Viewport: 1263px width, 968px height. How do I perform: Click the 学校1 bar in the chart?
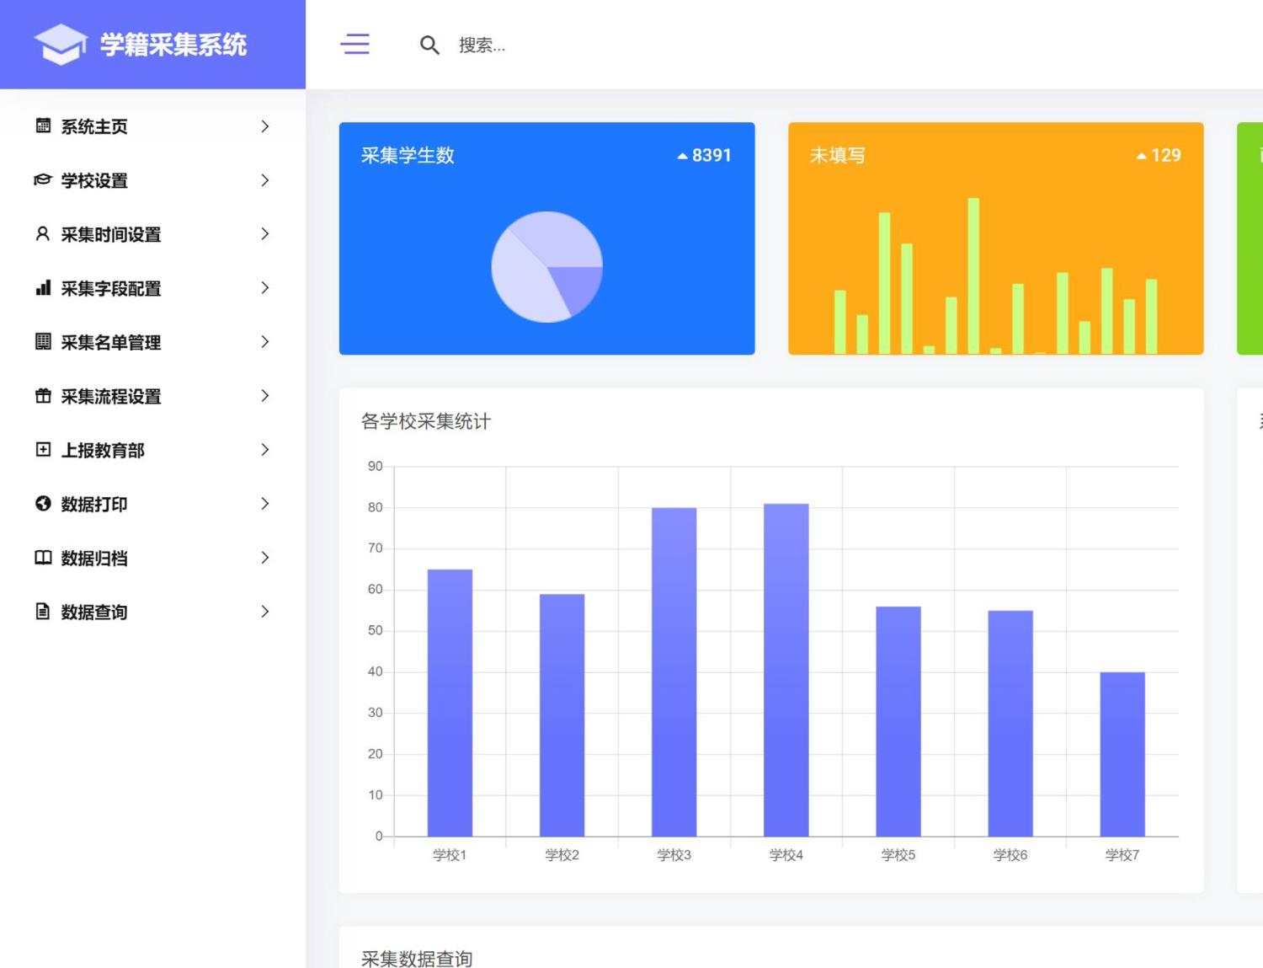point(450,703)
